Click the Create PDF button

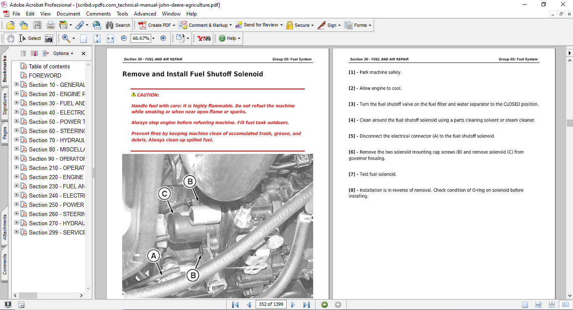[155, 25]
